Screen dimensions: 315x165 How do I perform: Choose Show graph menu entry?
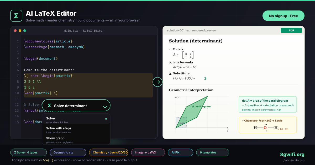click(76, 140)
